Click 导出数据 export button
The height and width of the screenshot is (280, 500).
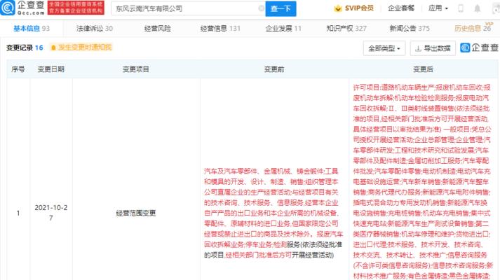(433, 48)
